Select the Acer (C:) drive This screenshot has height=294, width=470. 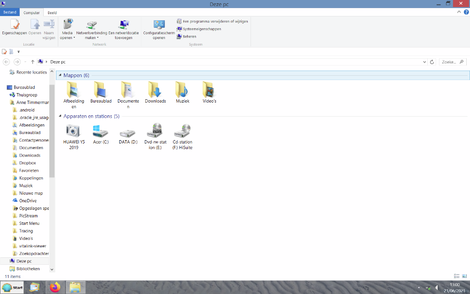point(101,131)
